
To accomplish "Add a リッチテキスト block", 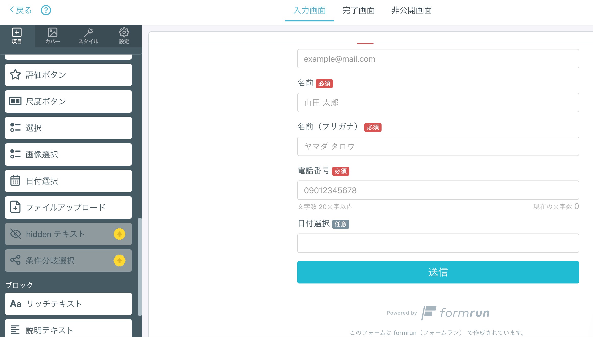I will pyautogui.click(x=68, y=304).
